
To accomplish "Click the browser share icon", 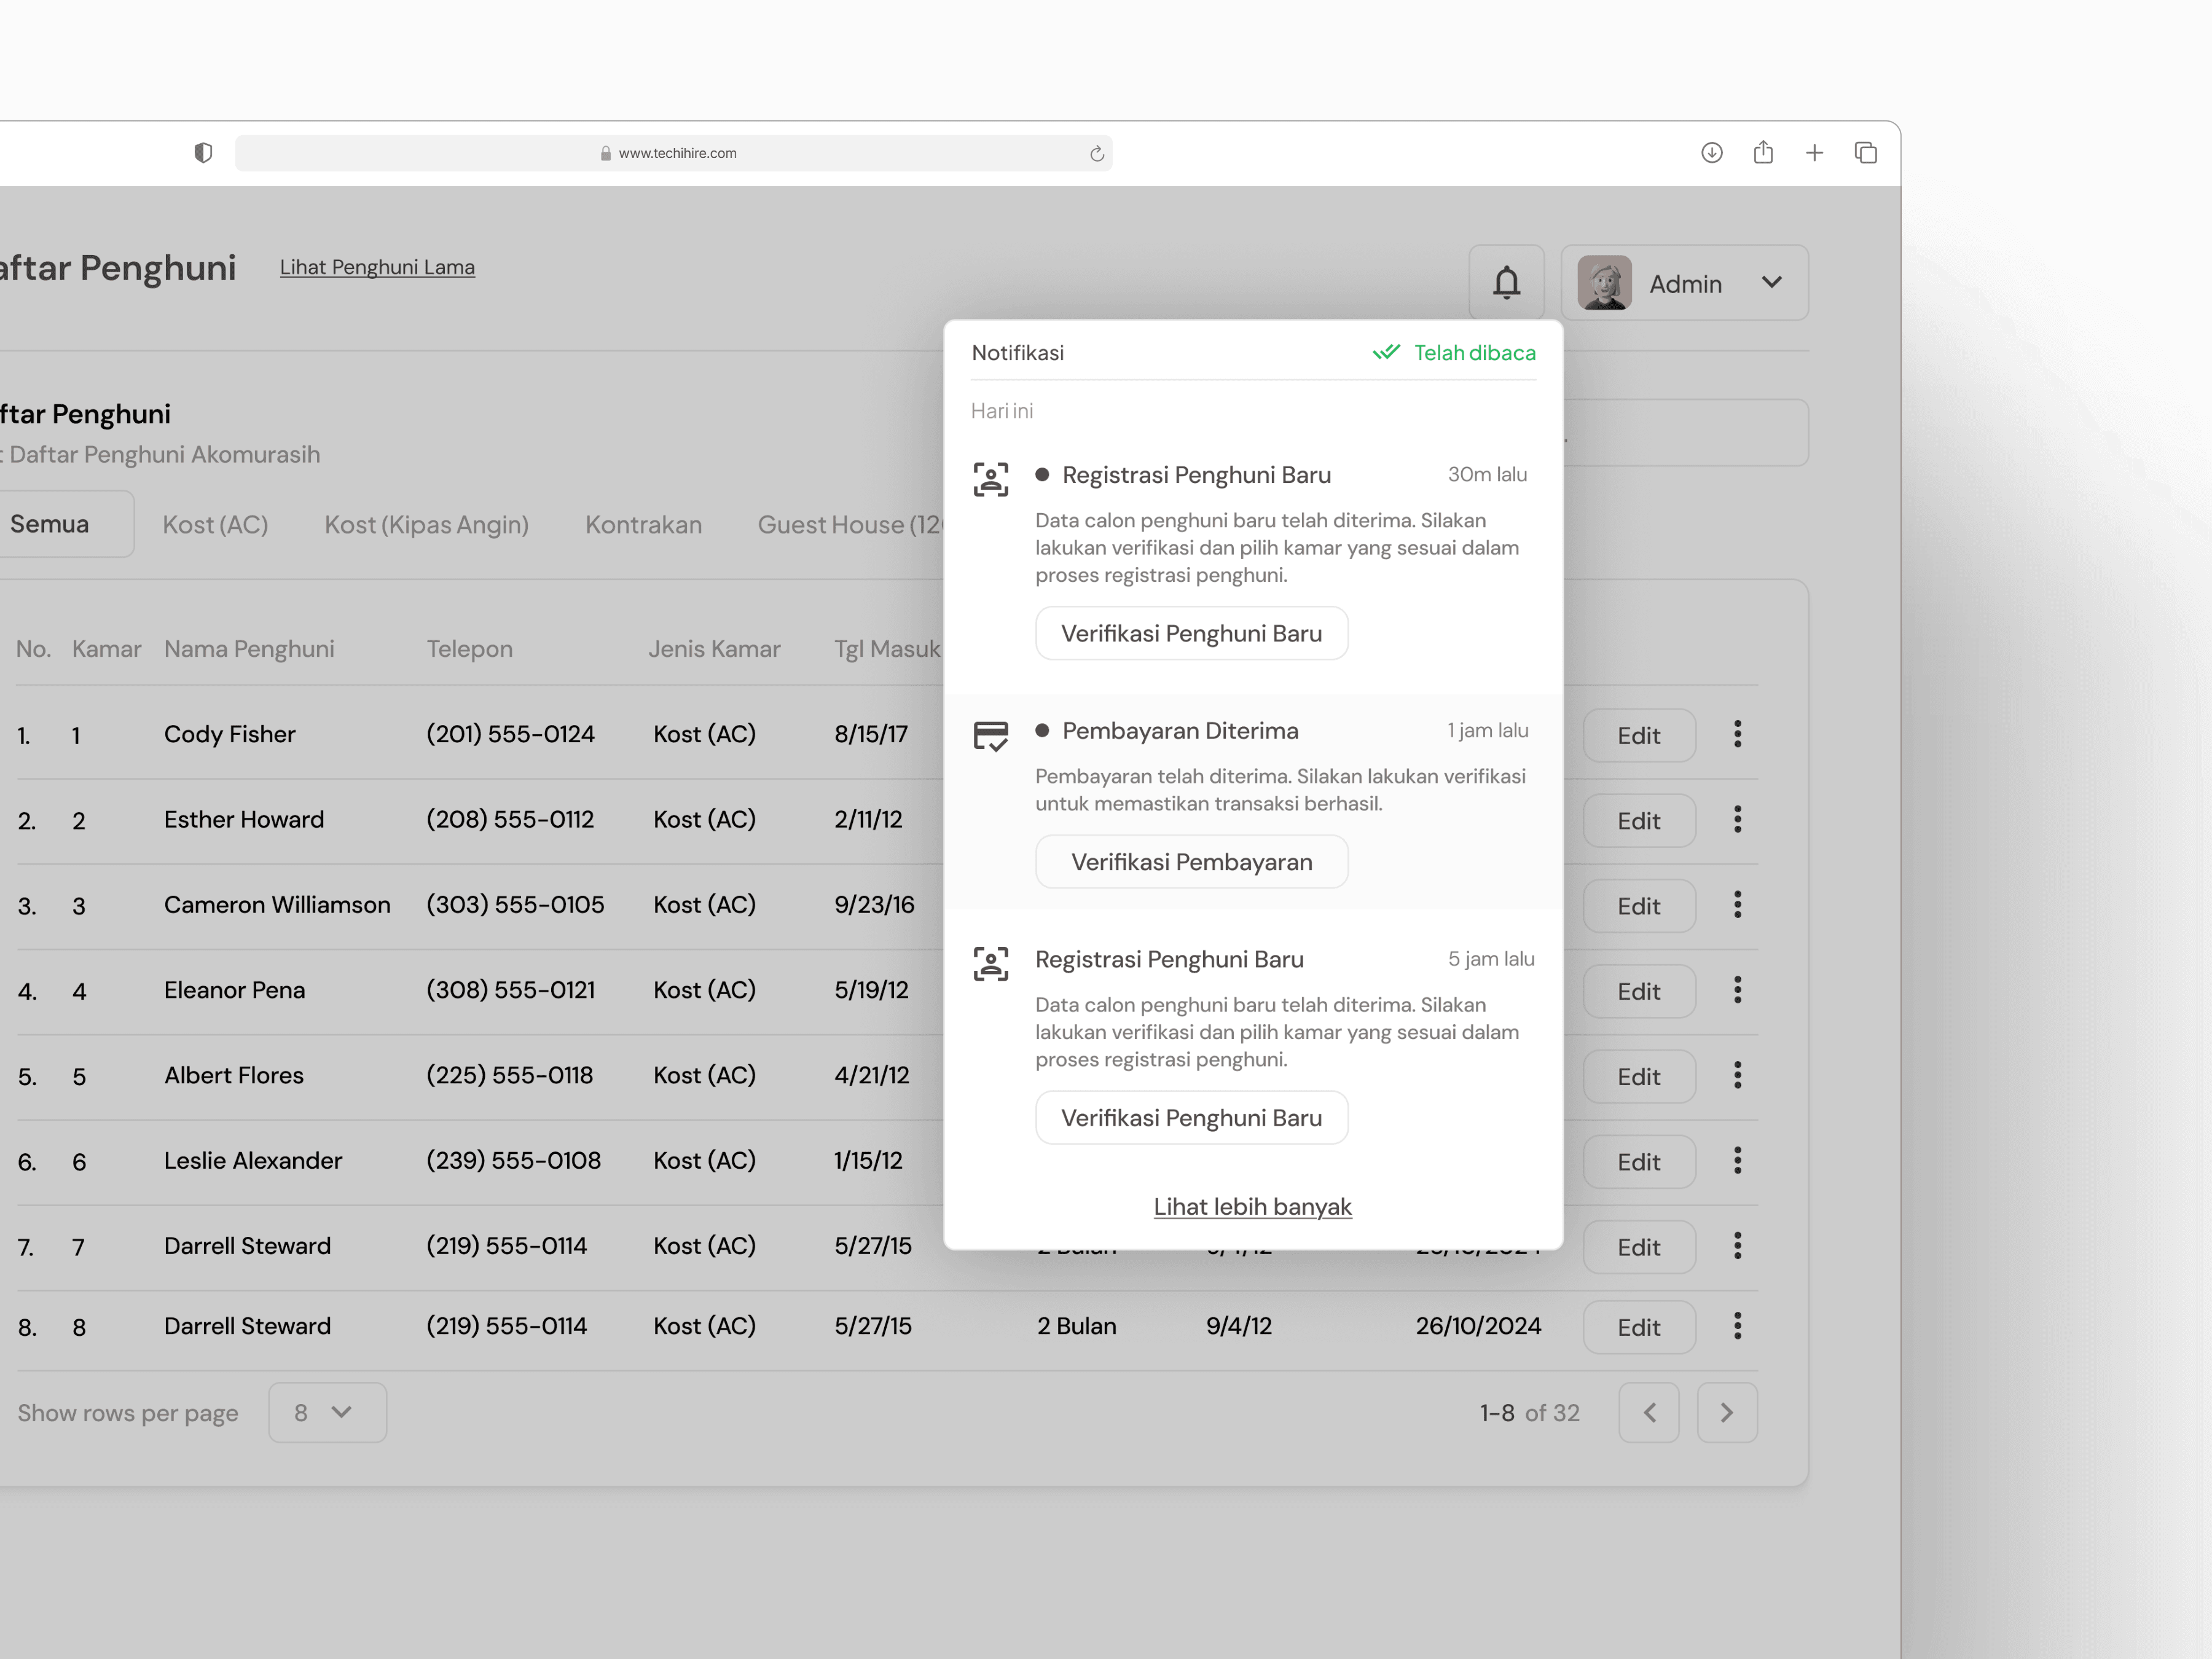I will click(1763, 153).
